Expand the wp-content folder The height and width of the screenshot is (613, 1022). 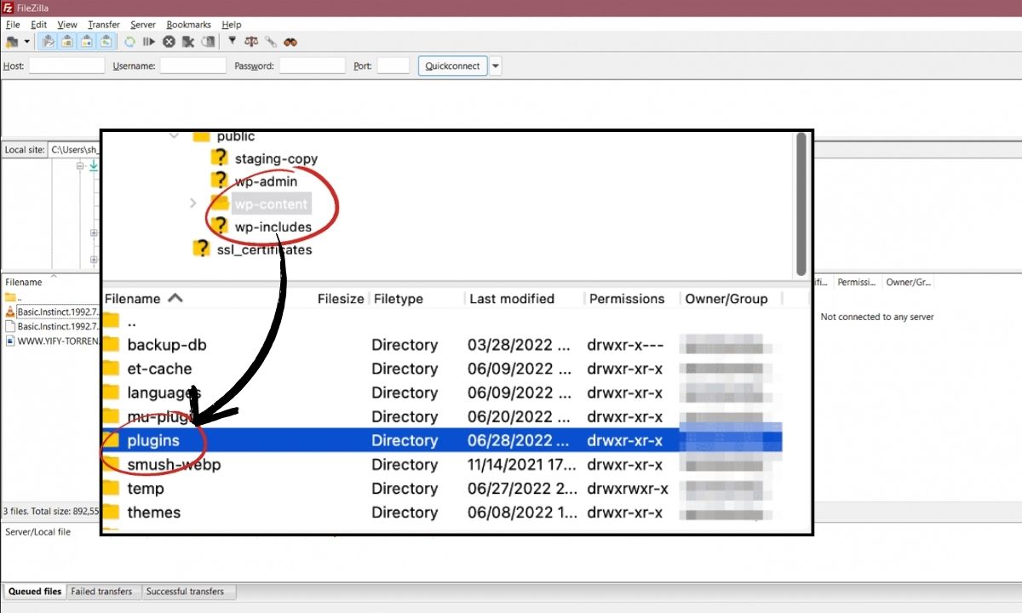pyautogui.click(x=192, y=204)
